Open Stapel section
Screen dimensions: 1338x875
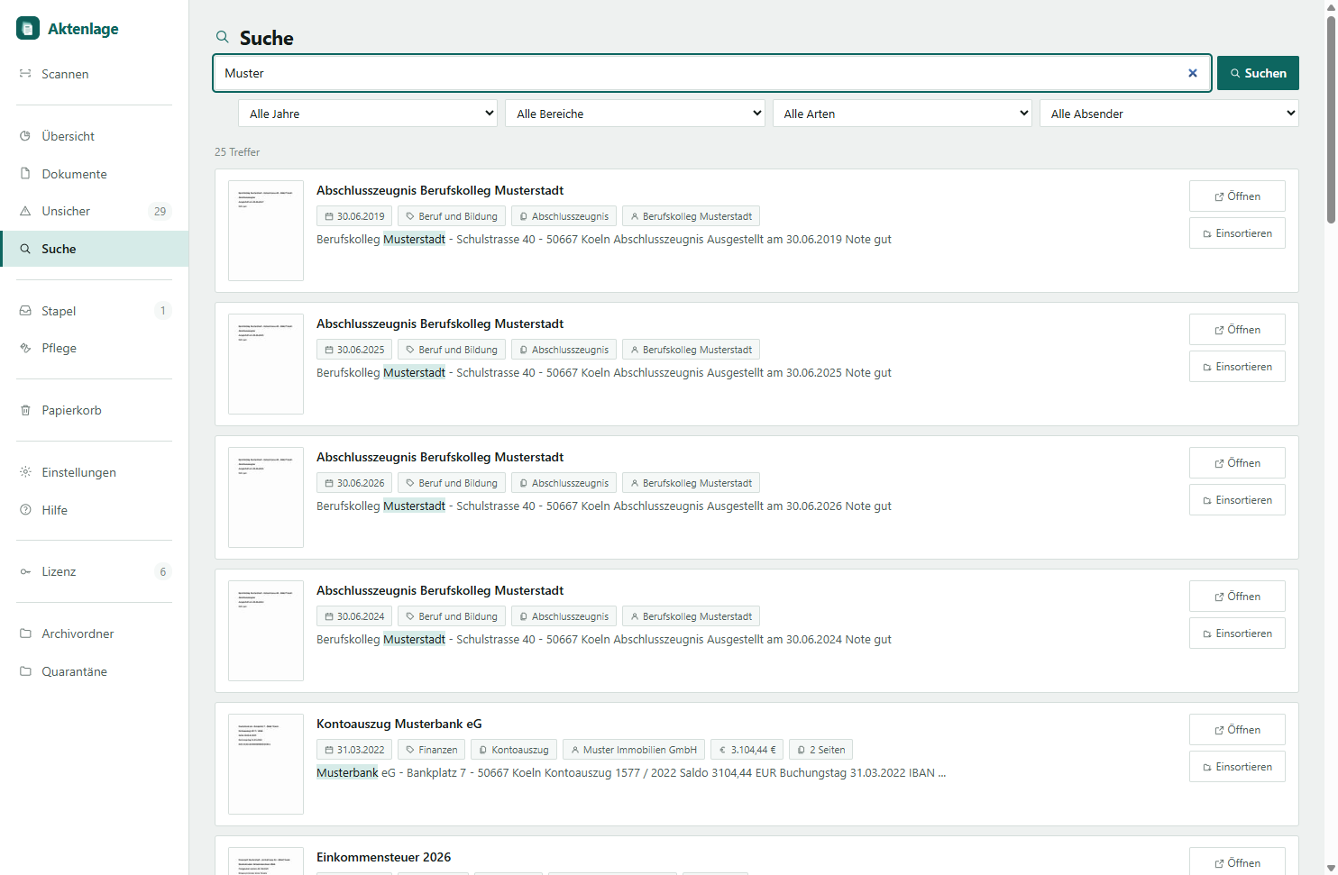[x=94, y=311]
